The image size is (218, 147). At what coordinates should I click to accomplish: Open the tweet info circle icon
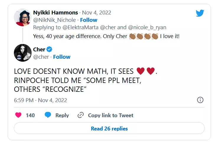tap(200, 100)
